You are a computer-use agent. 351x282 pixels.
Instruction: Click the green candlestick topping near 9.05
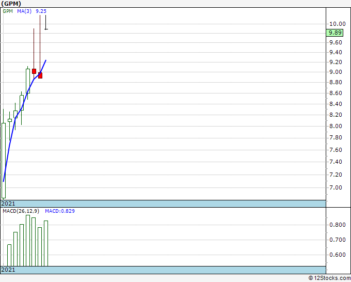pos(28,81)
